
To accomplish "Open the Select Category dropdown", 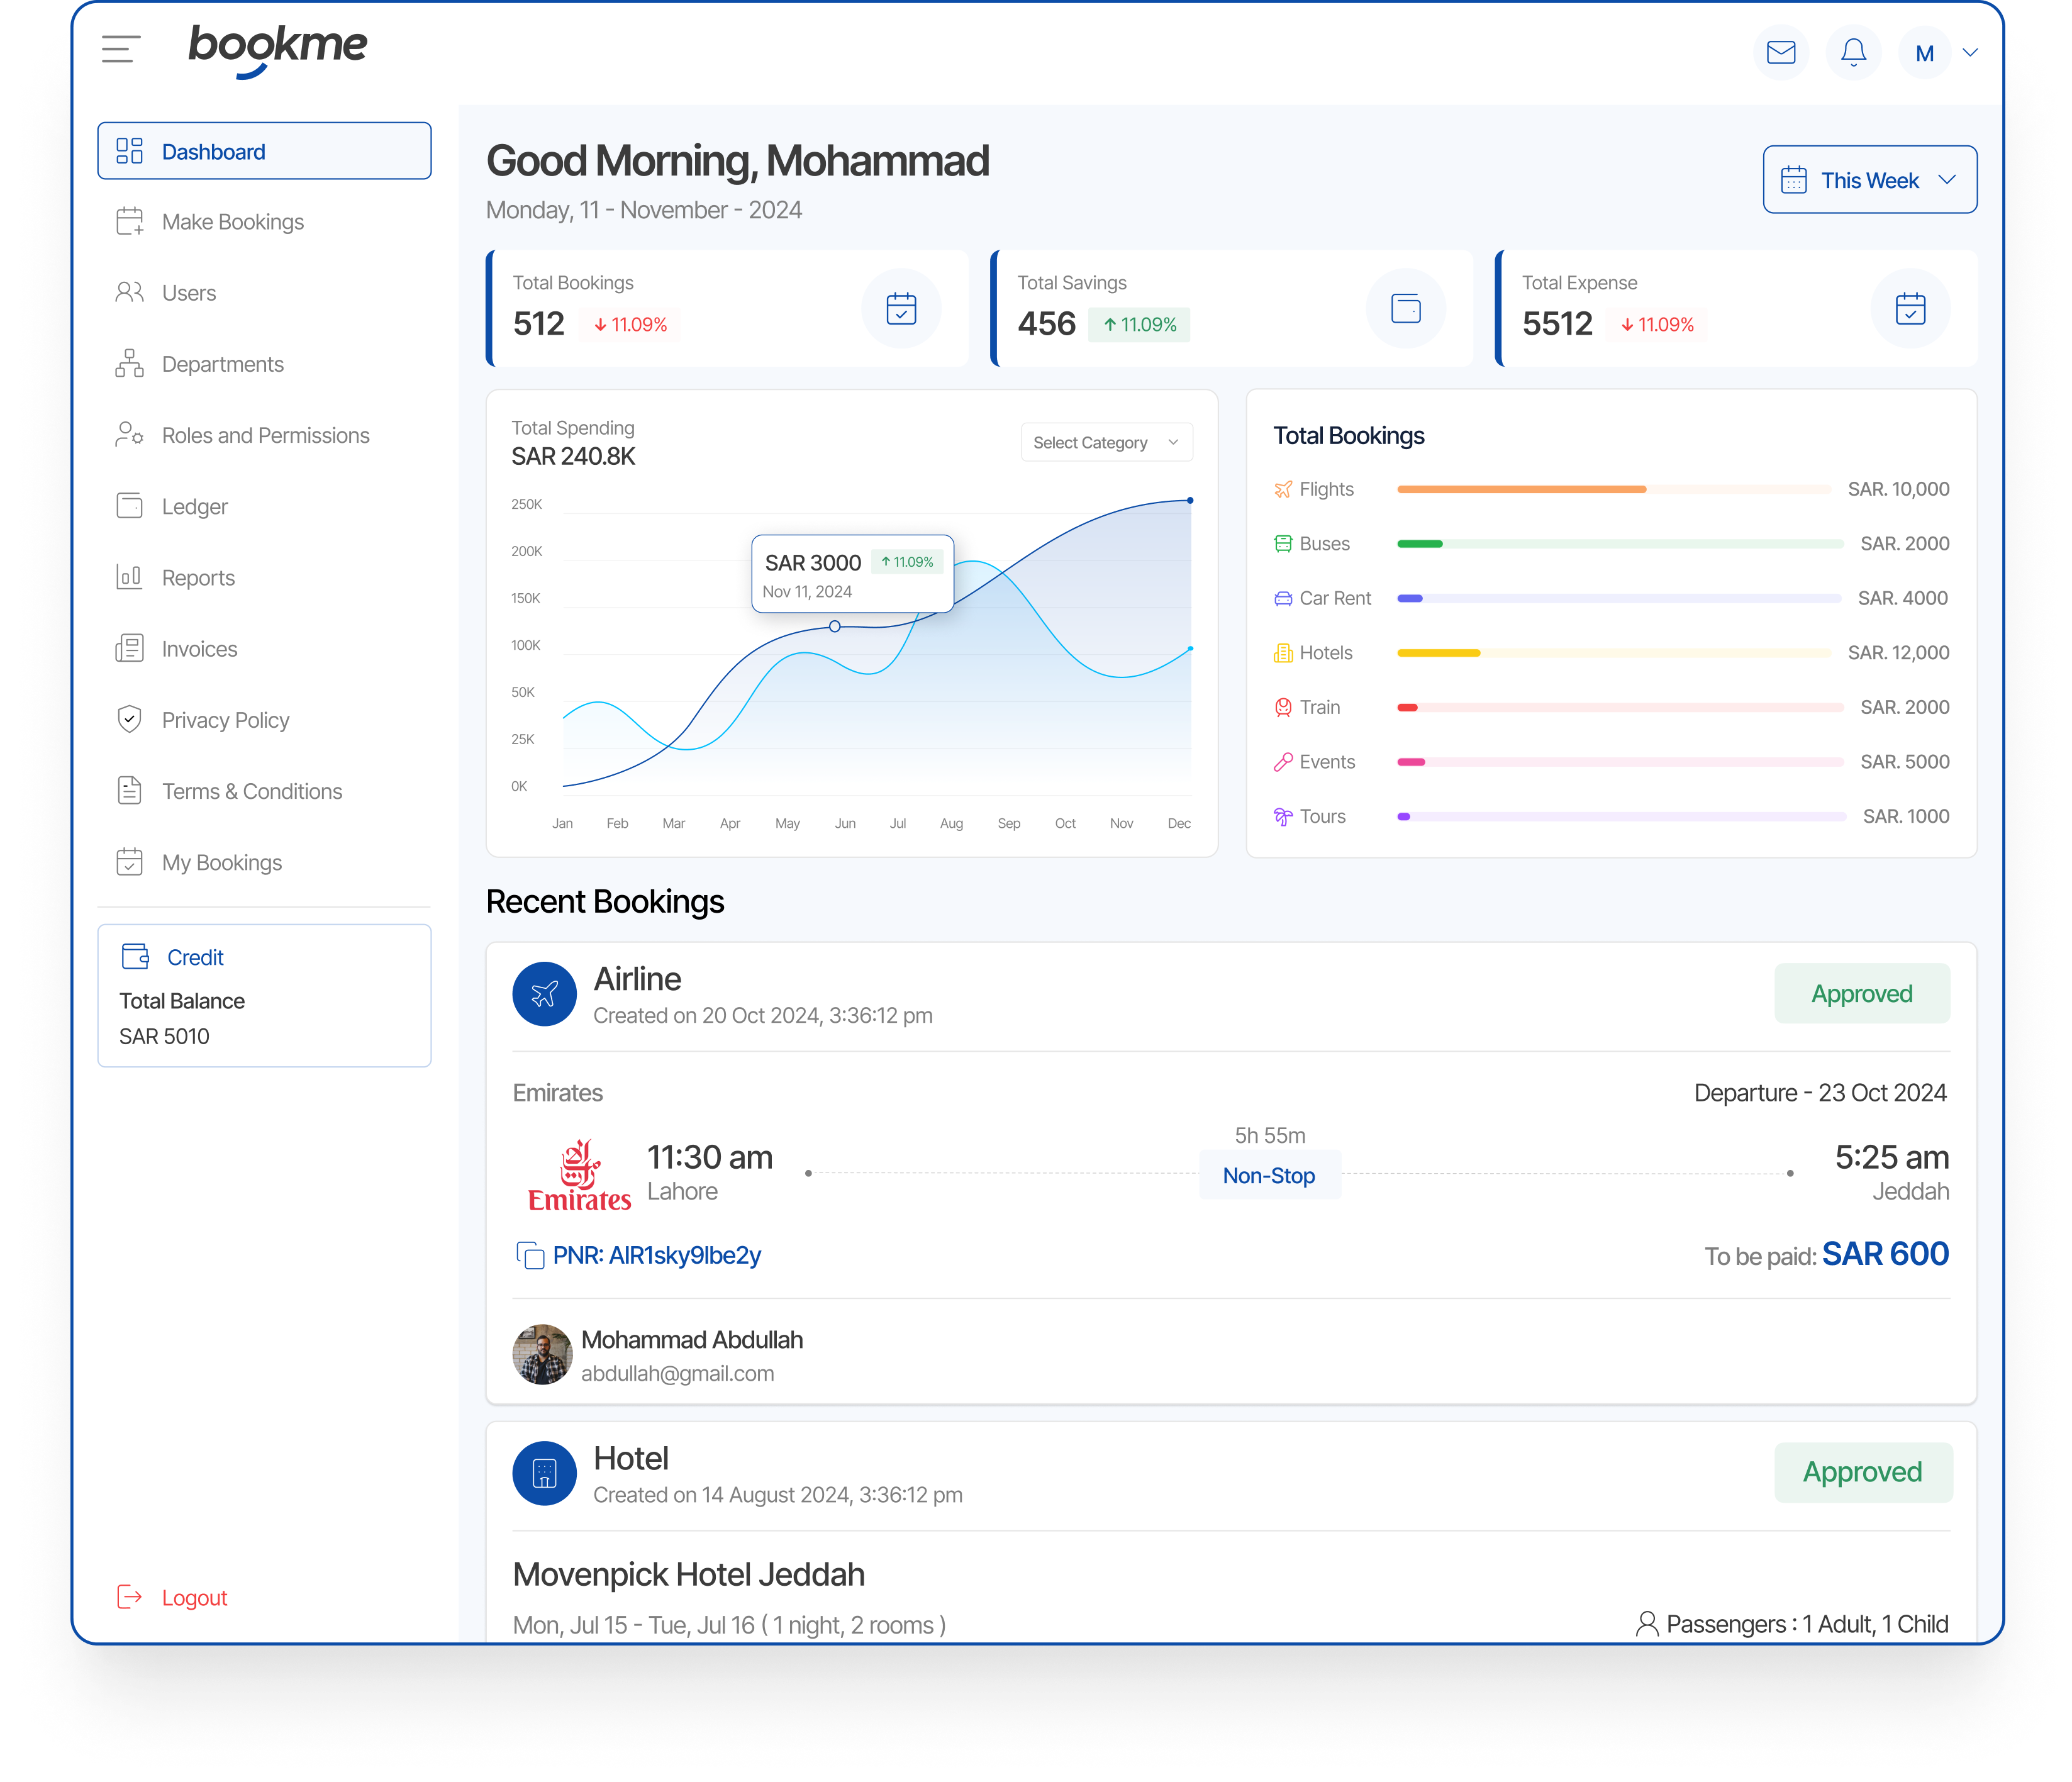I will (1106, 443).
